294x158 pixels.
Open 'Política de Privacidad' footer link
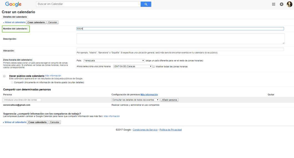[x=171, y=130]
